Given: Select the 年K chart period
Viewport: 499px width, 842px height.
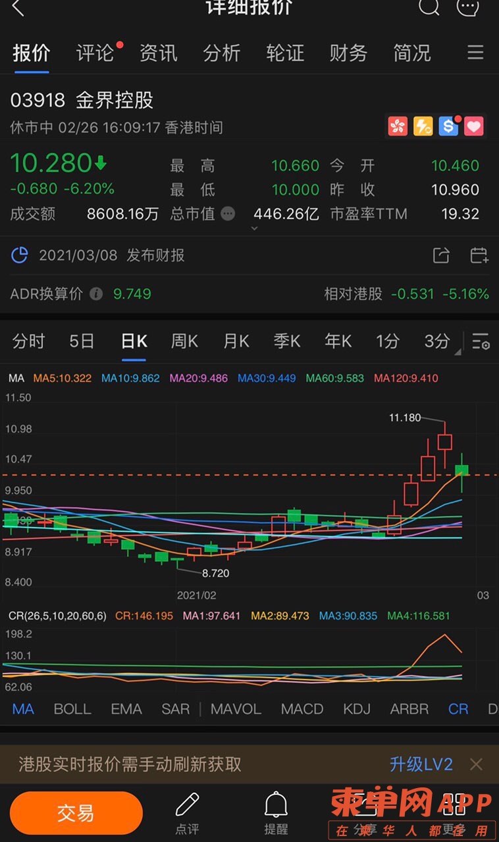Looking at the screenshot, I should coord(338,341).
